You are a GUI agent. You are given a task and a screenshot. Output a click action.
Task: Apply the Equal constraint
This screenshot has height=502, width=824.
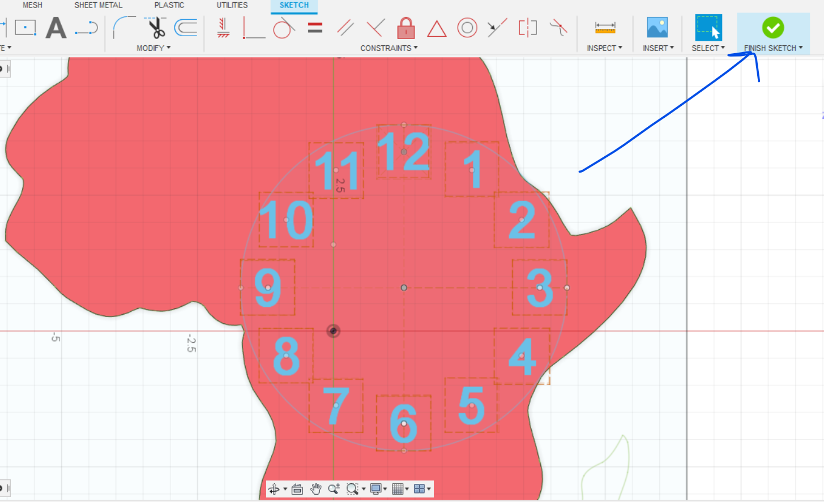pyautogui.click(x=315, y=27)
